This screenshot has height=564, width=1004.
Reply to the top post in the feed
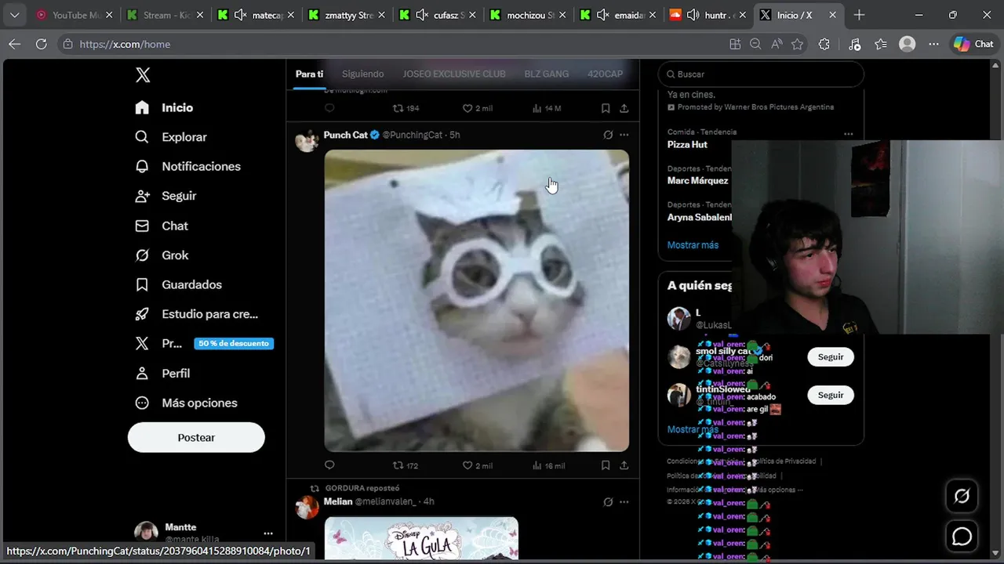tap(329, 108)
